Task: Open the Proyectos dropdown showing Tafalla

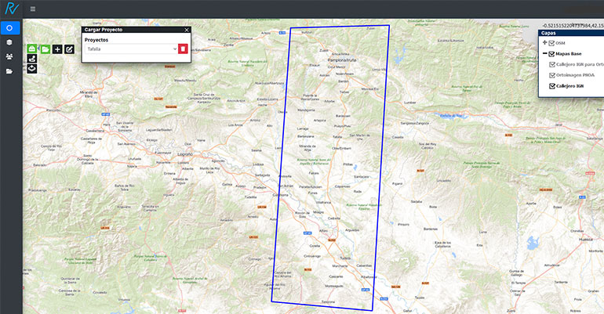Action: click(x=130, y=49)
